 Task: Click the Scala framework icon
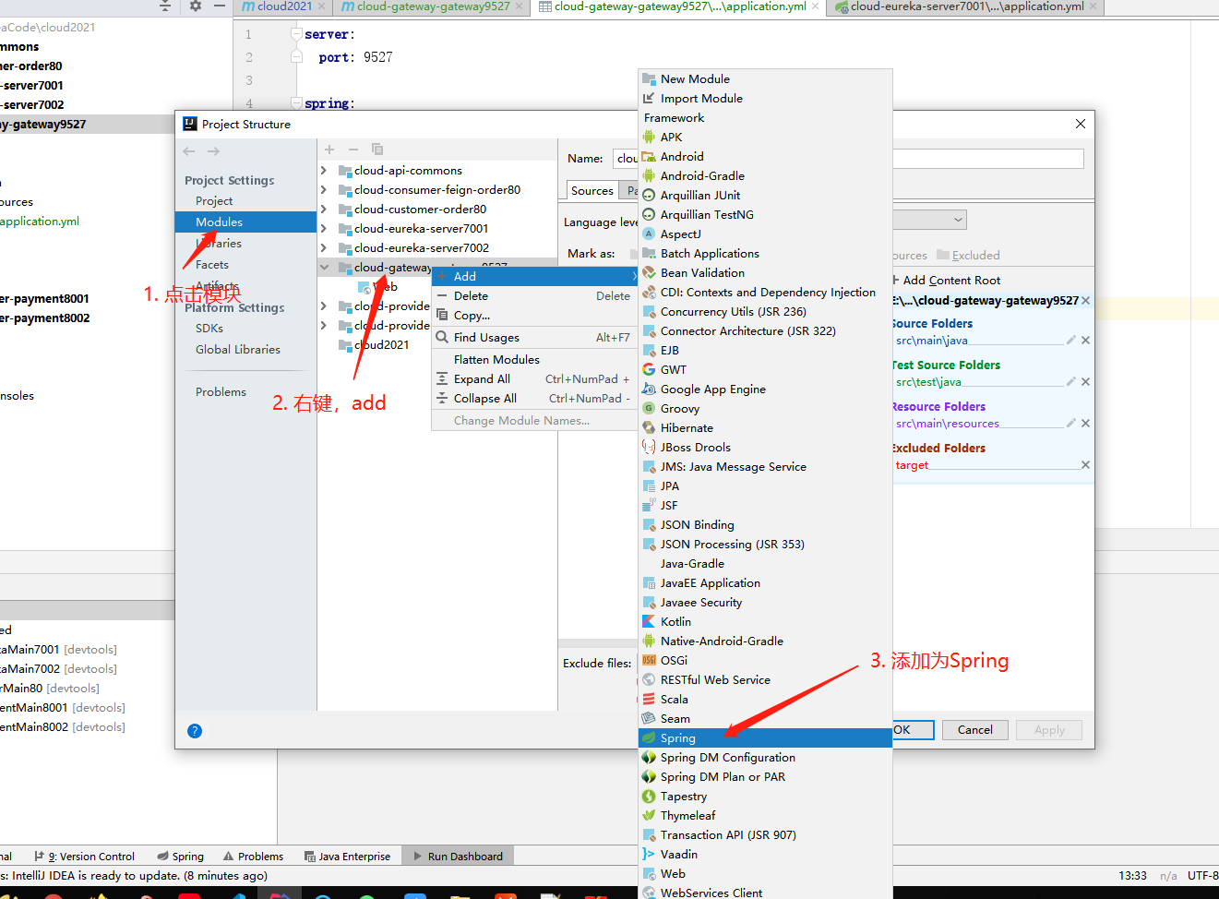tap(649, 700)
